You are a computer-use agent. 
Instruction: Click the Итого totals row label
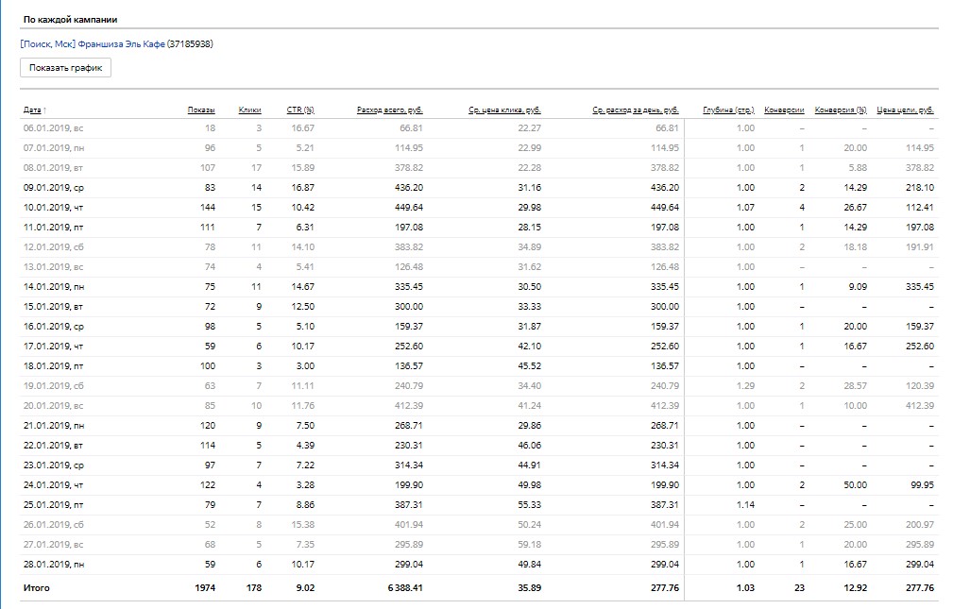(36, 588)
